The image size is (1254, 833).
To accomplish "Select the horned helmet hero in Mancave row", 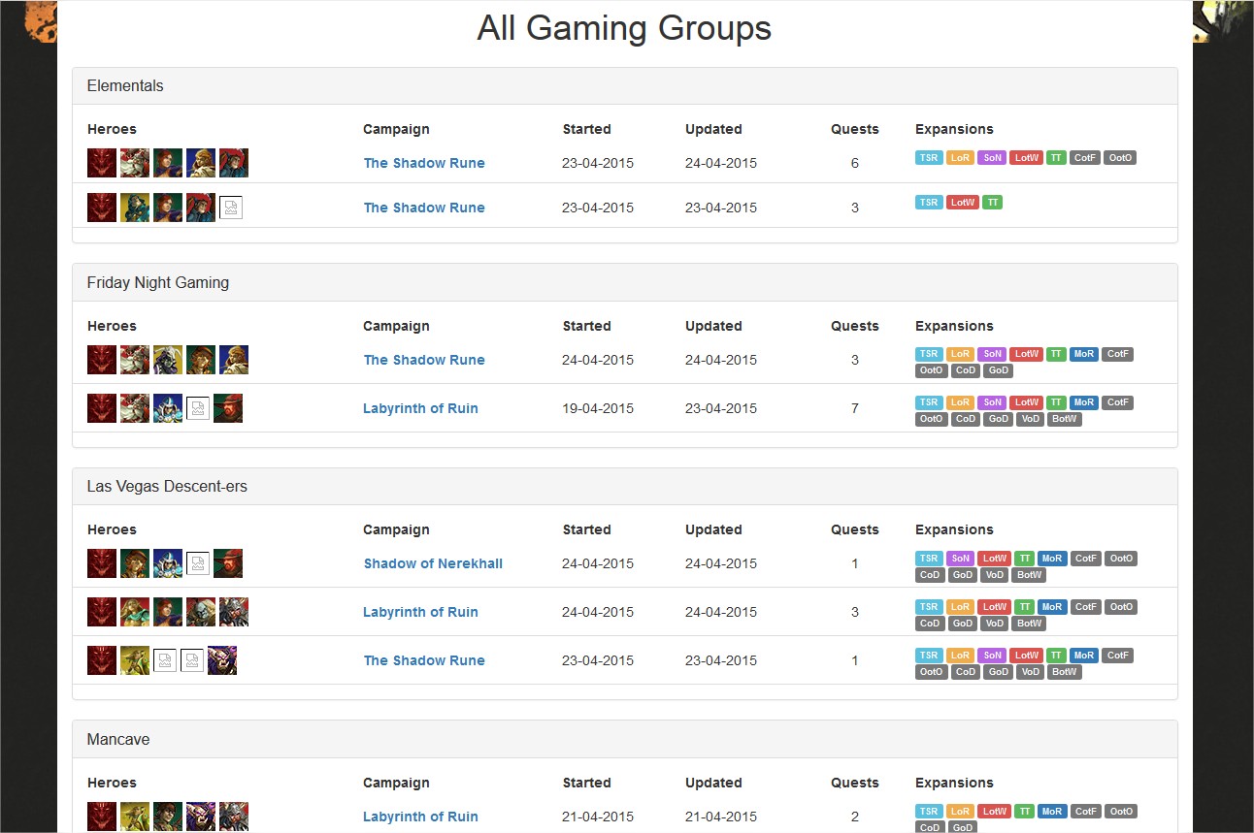I will 234,817.
